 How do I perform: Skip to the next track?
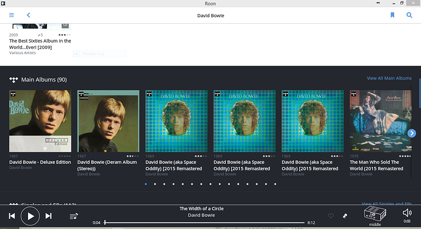pyautogui.click(x=48, y=216)
